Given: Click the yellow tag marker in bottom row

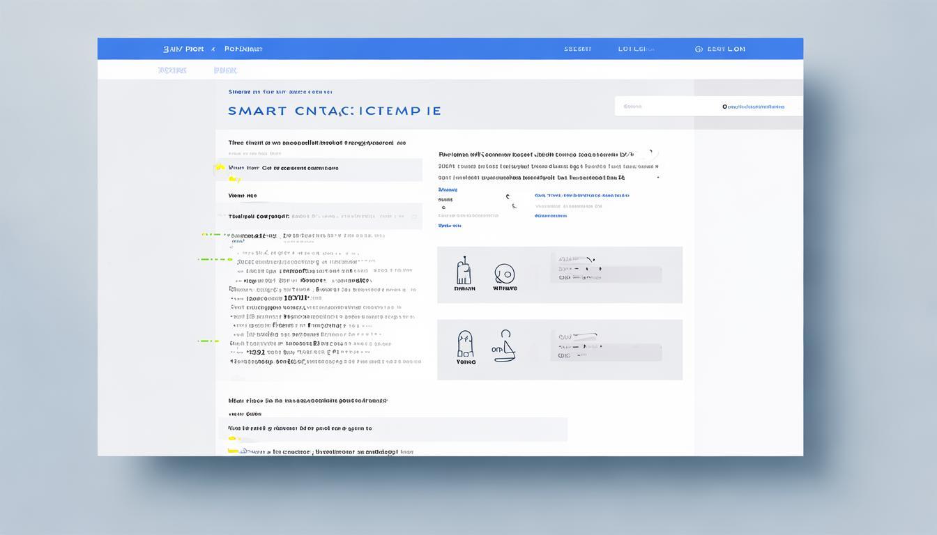Looking at the screenshot, I should click(234, 451).
